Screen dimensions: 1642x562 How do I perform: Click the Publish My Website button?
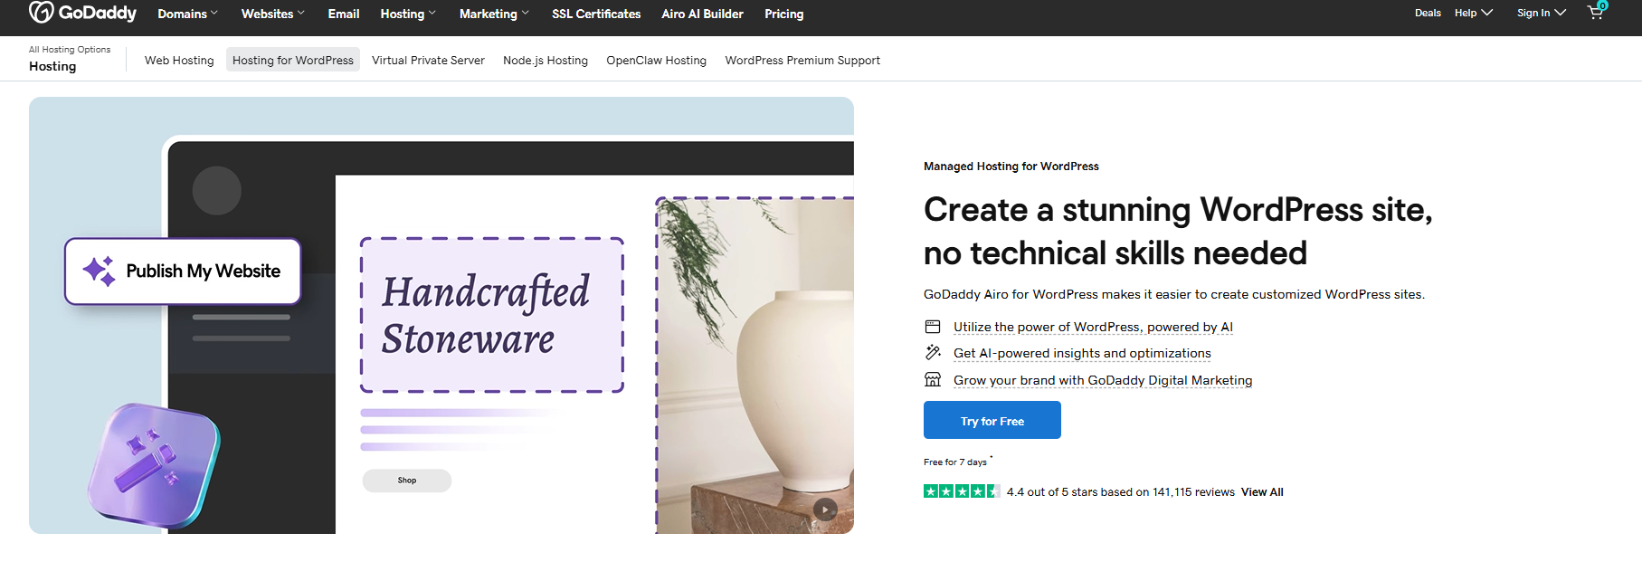click(183, 271)
